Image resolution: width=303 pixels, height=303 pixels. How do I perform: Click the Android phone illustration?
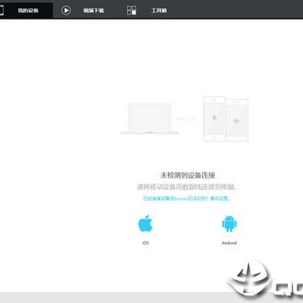(237, 120)
